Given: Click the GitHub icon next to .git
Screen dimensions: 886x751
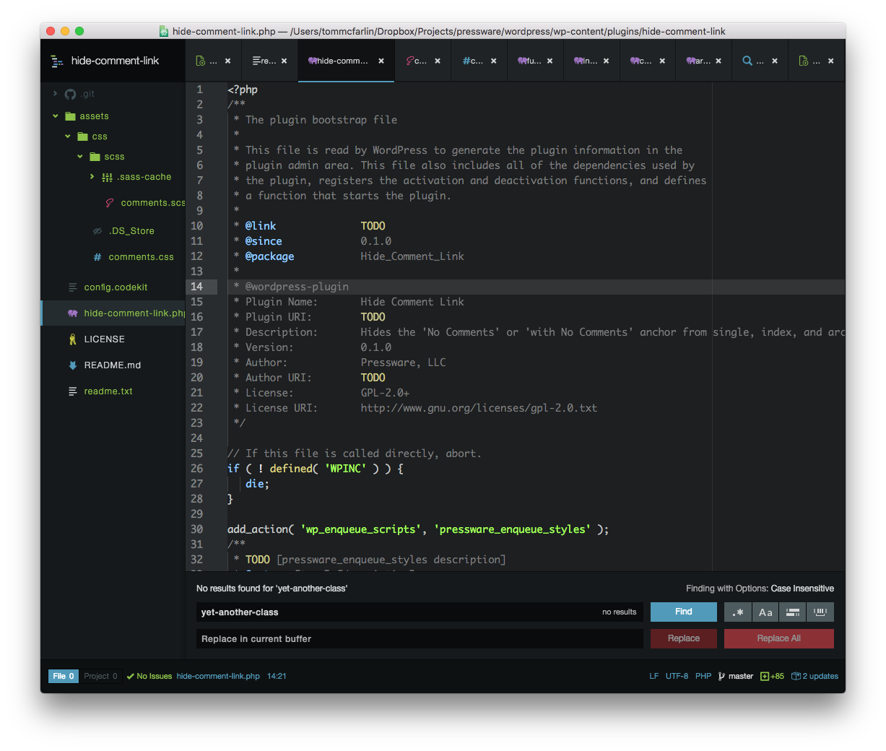Looking at the screenshot, I should pos(70,94).
